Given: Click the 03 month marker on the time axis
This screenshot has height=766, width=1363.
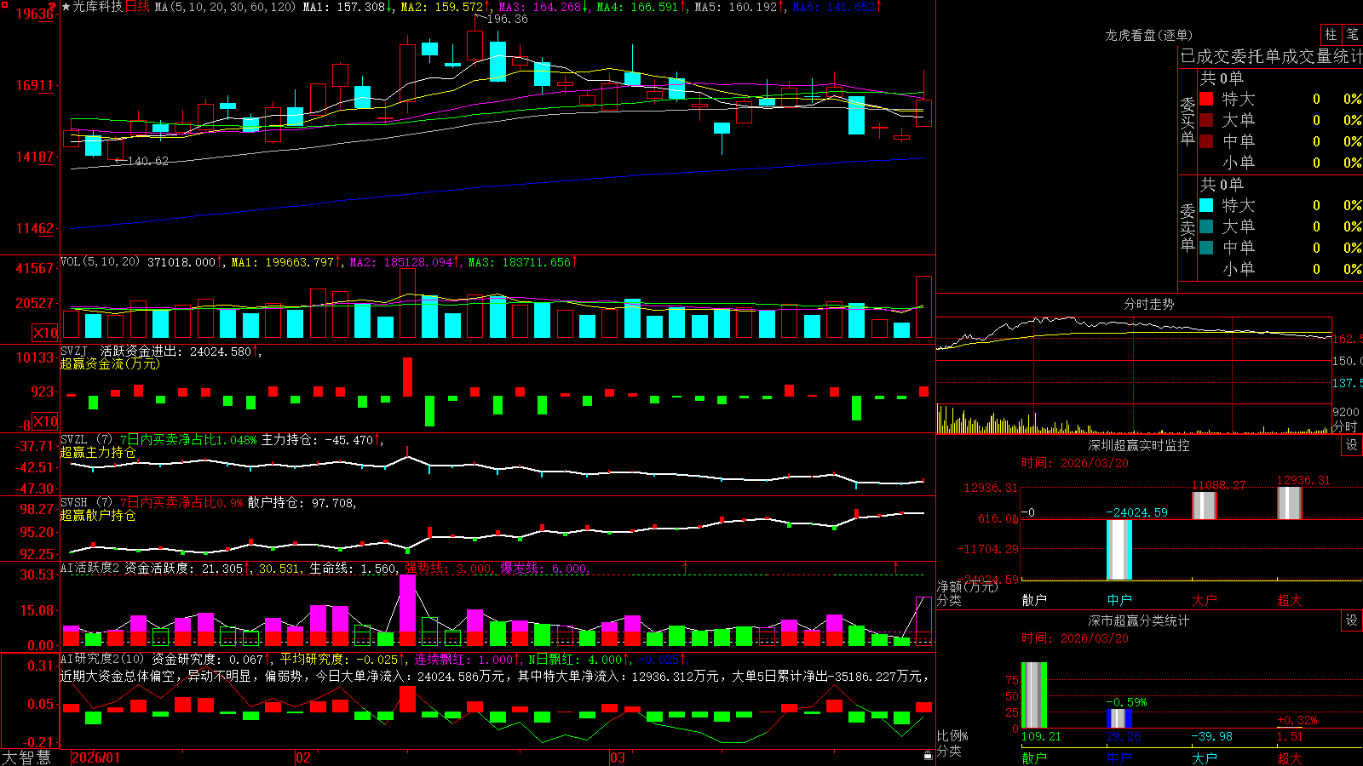Looking at the screenshot, I should coord(618,757).
